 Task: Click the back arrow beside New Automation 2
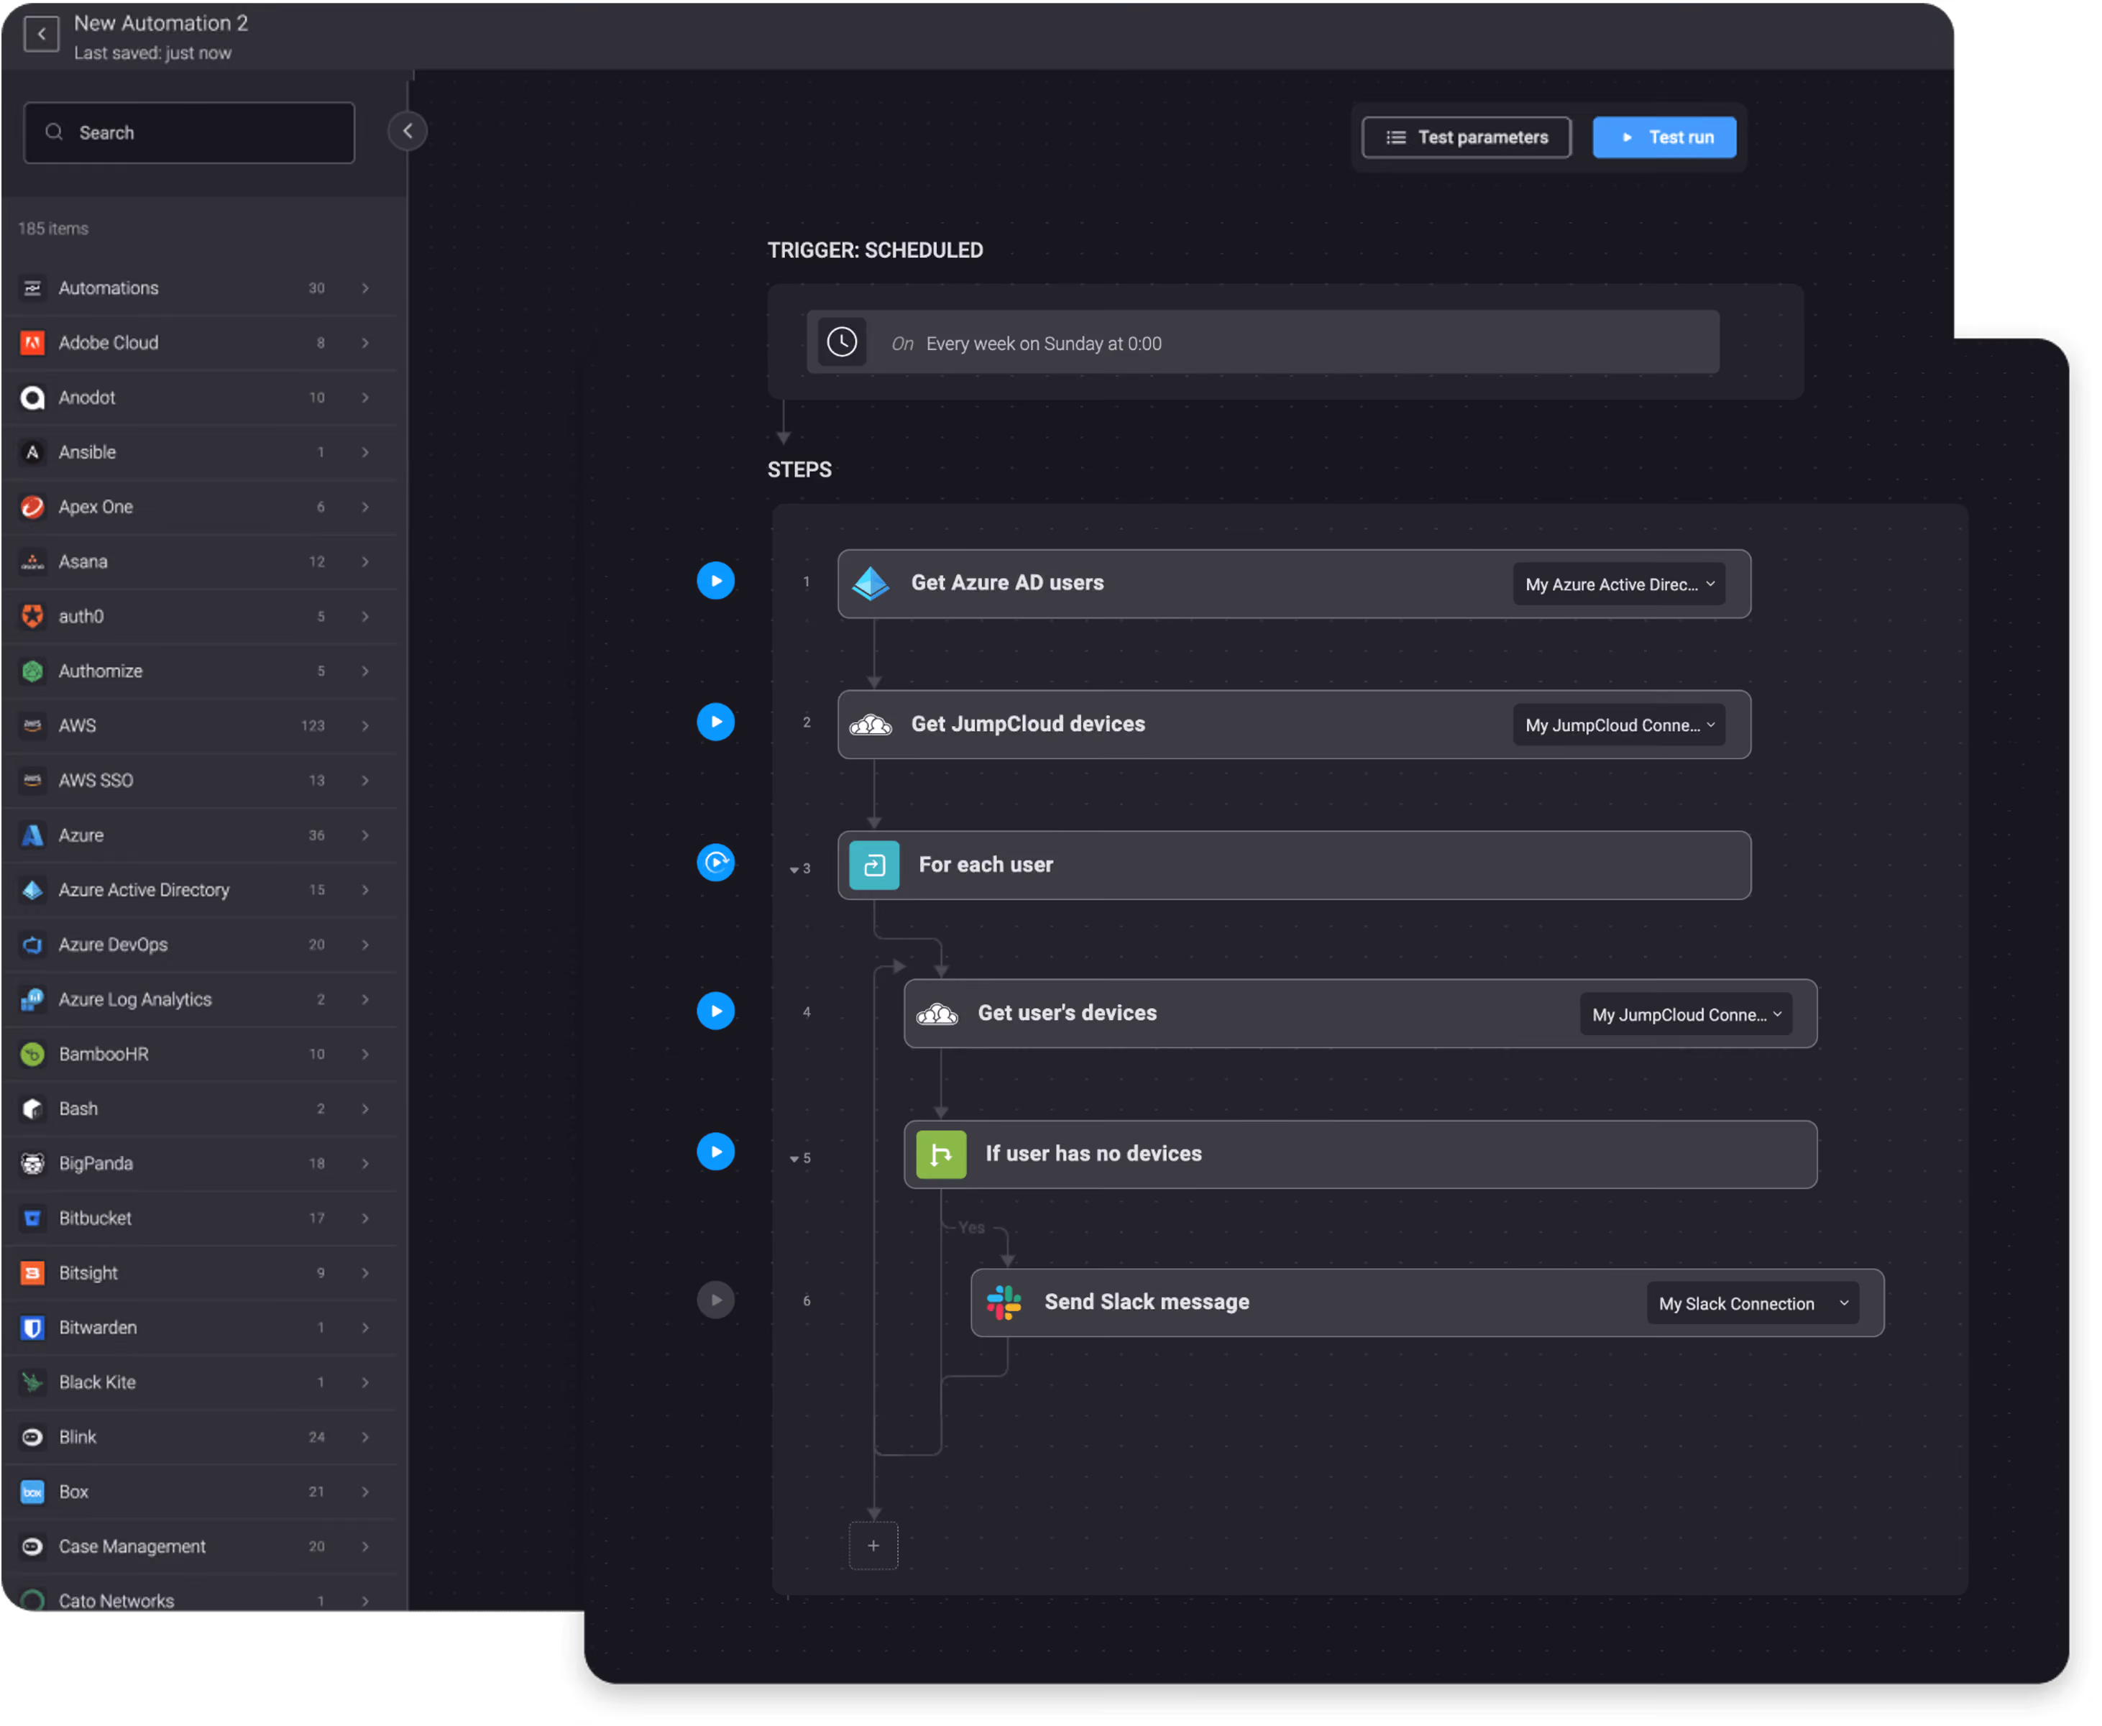(41, 35)
